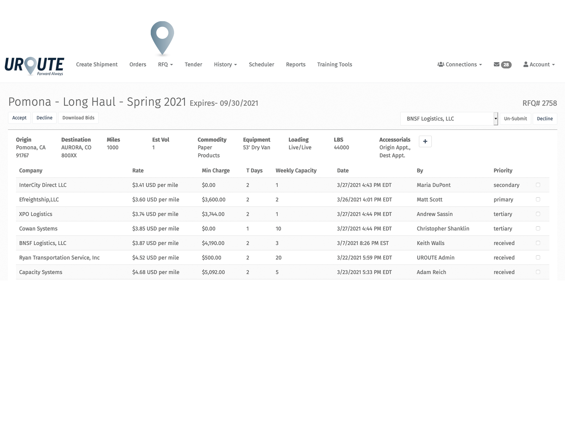Click Ryan Transportation Service, Inc
Image resolution: width=565 pixels, height=424 pixels.
[59, 257]
